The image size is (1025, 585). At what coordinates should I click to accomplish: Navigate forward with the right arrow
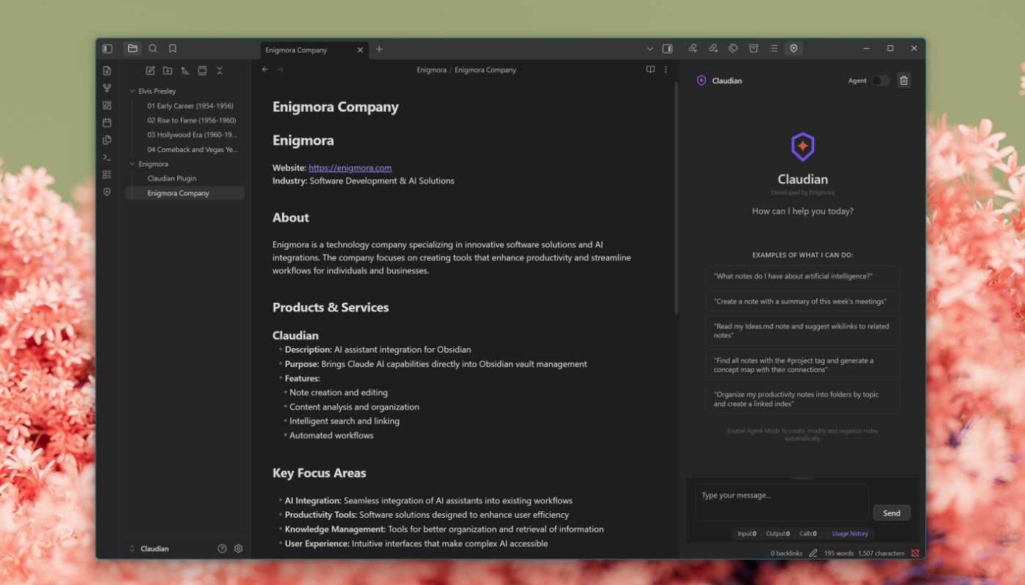pos(280,69)
